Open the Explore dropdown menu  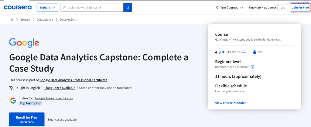coord(48,8)
